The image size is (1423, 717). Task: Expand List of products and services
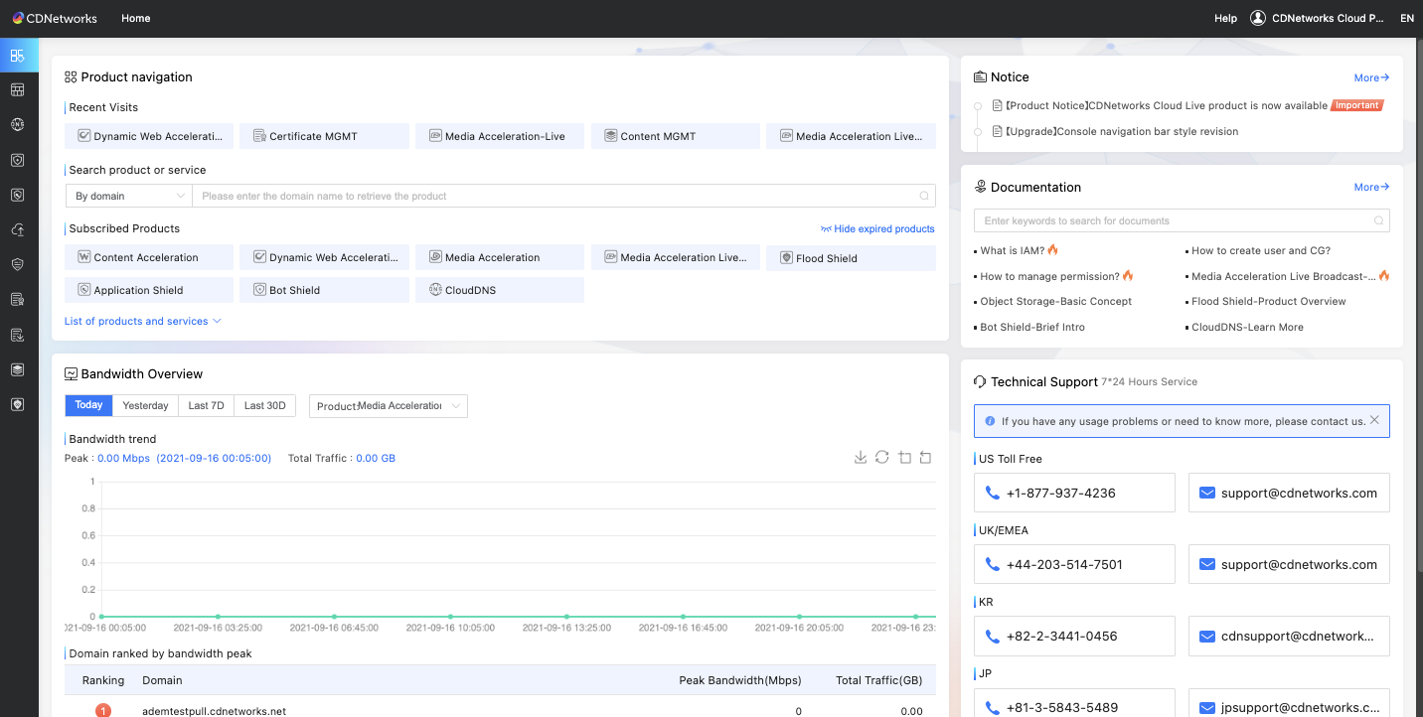coord(142,321)
